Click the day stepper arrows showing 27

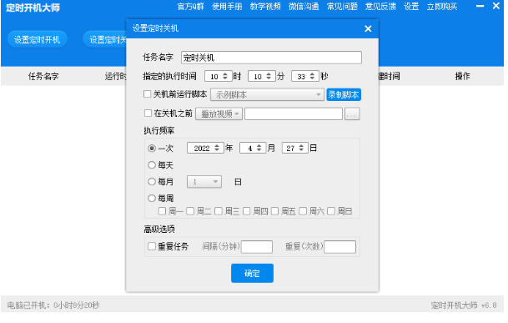pos(301,148)
